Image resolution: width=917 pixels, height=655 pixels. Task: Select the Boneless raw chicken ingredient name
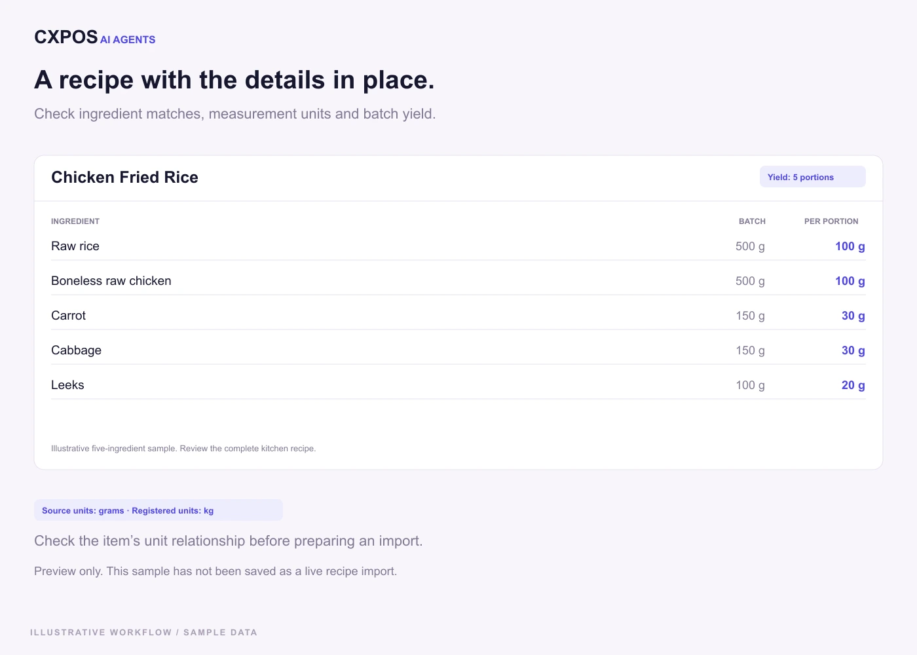(111, 281)
